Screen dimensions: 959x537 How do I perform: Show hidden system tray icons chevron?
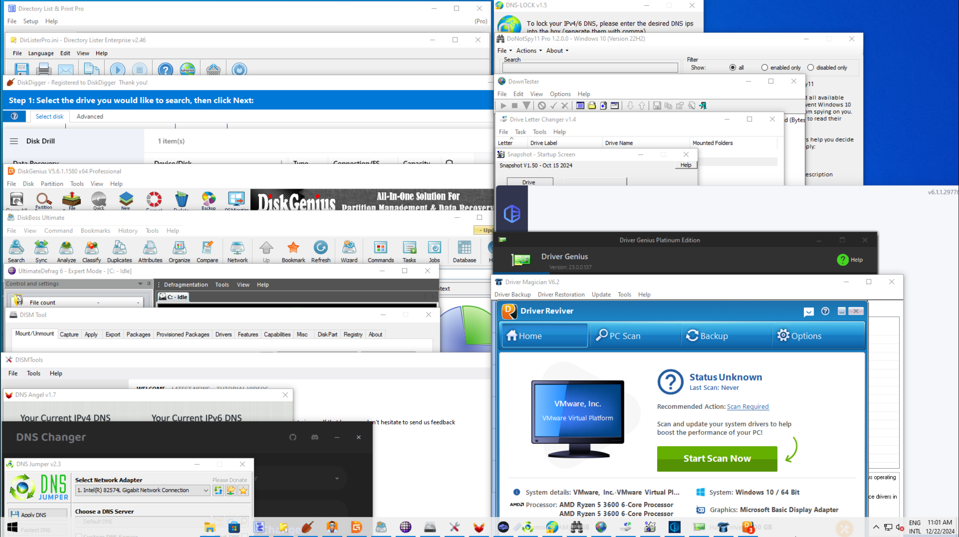click(x=876, y=527)
